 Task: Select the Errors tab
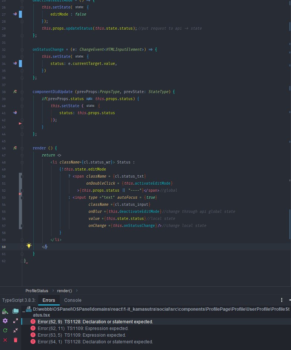click(49, 300)
